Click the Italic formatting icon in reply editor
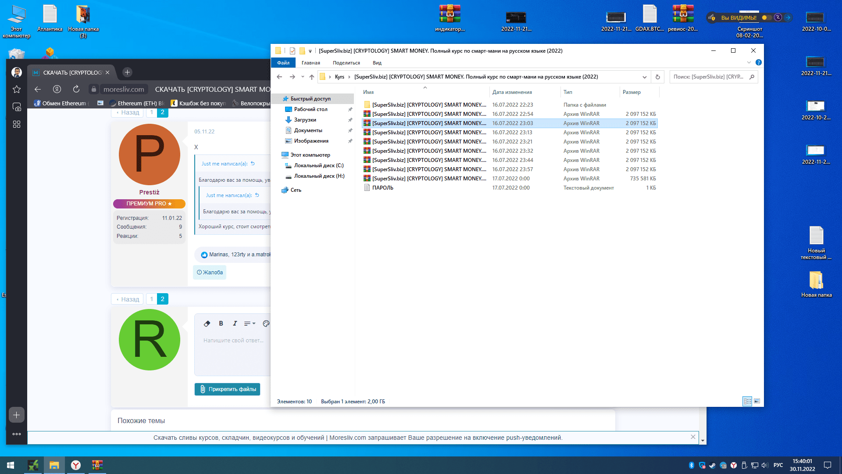The height and width of the screenshot is (474, 842). (x=235, y=323)
